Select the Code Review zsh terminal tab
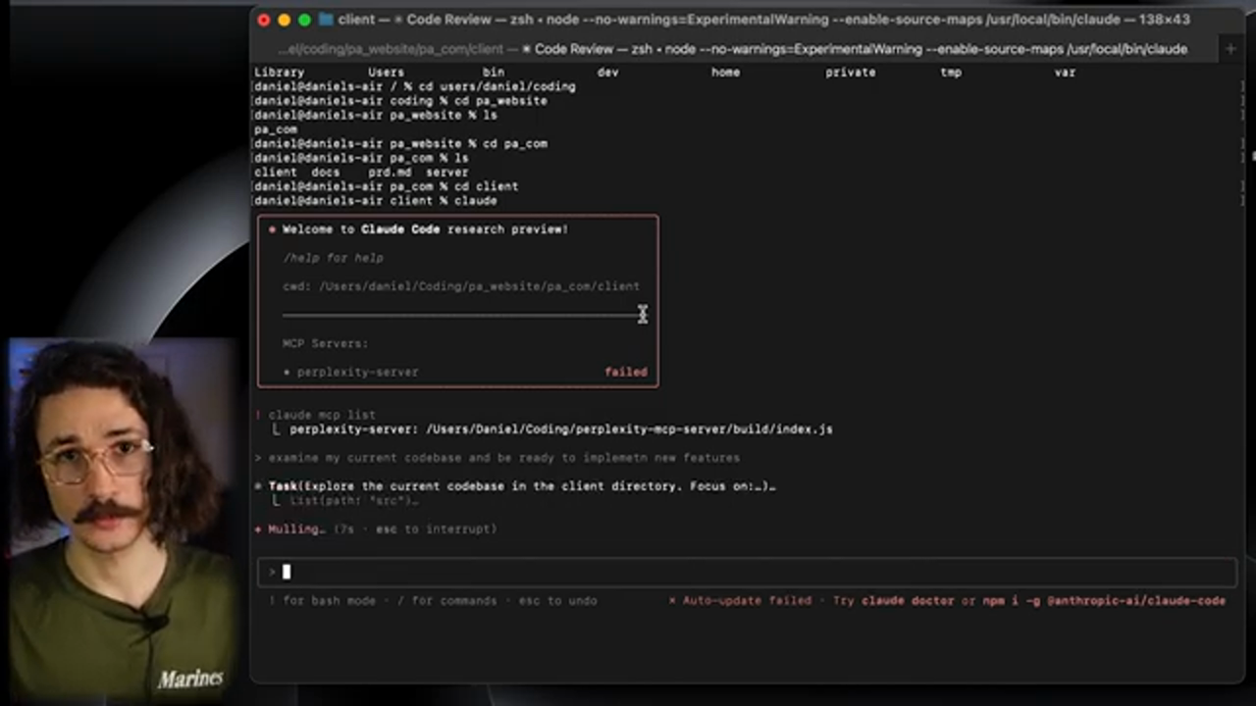This screenshot has height=706, width=1256. (856, 49)
